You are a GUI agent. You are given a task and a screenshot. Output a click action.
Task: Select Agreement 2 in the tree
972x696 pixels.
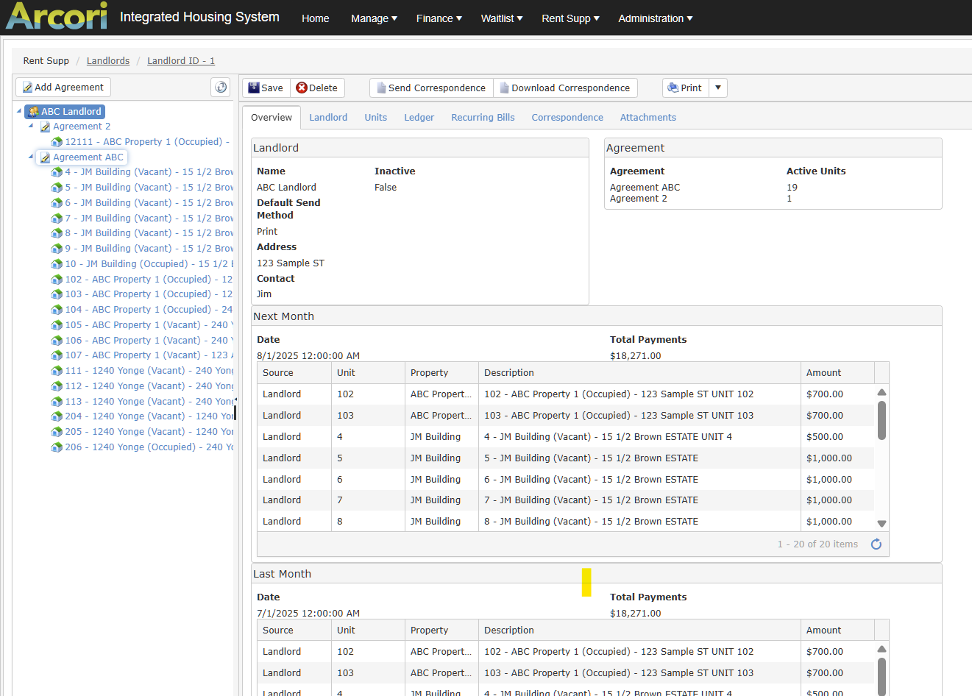click(x=82, y=127)
